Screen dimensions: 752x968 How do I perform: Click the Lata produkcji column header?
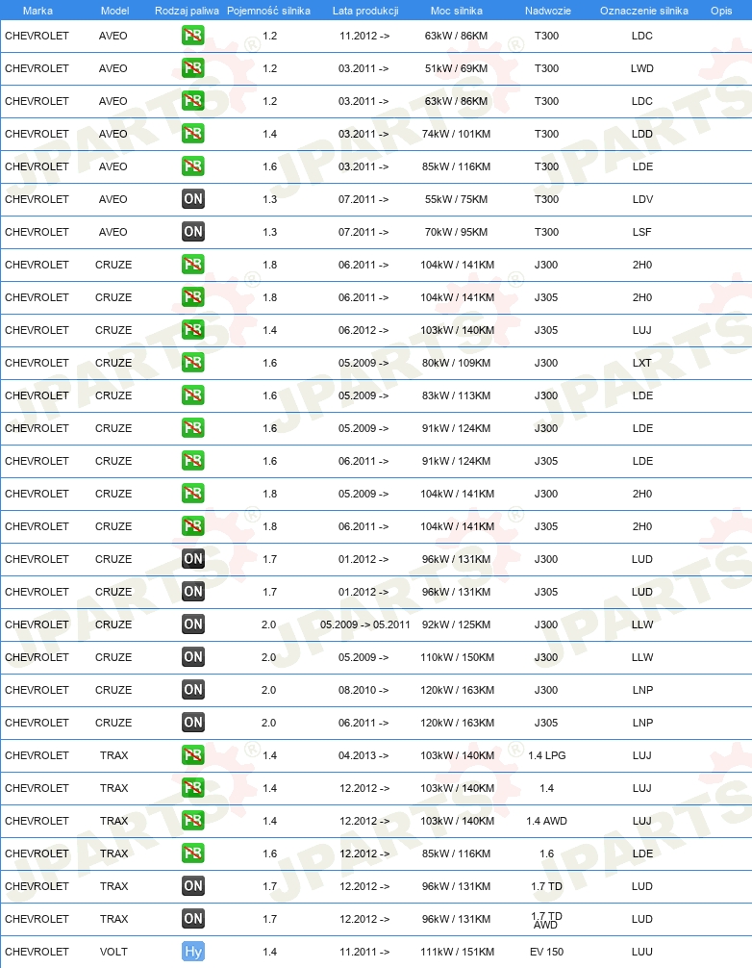click(x=365, y=11)
